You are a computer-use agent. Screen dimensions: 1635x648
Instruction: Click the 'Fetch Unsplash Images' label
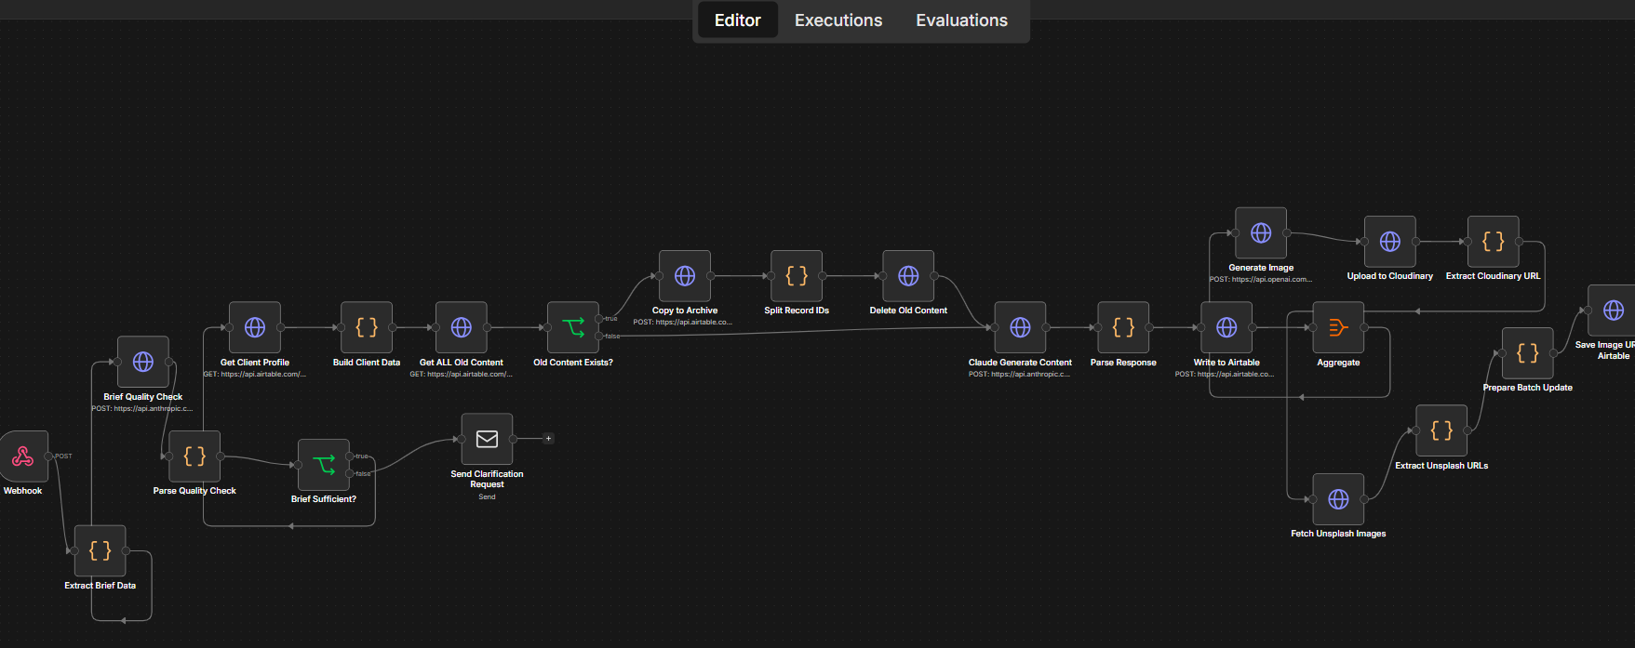[1338, 534]
